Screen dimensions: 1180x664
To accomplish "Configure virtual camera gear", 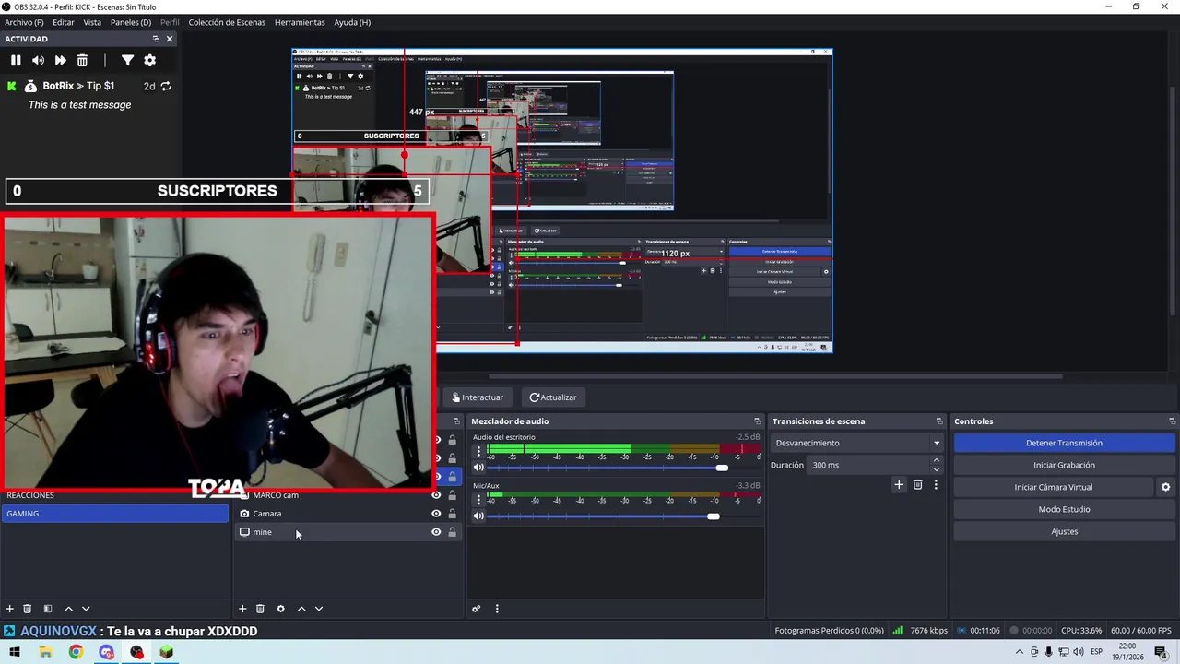I will click(x=1165, y=487).
